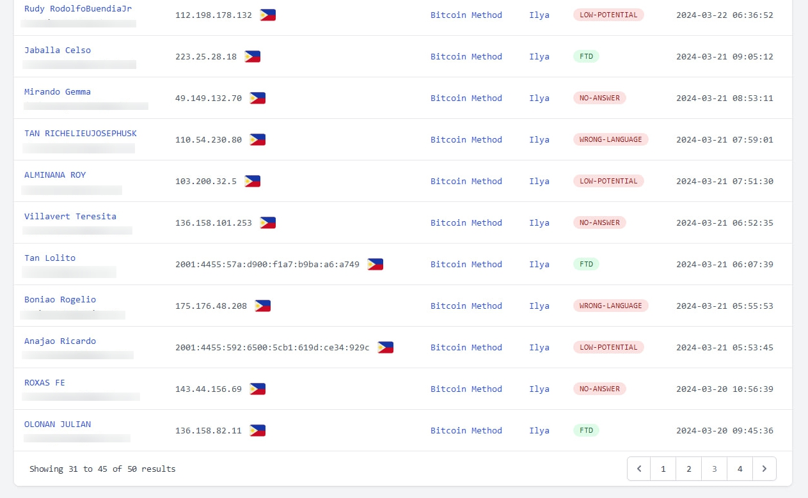Click the flag beside IP 110.54.230.80

pyautogui.click(x=257, y=139)
